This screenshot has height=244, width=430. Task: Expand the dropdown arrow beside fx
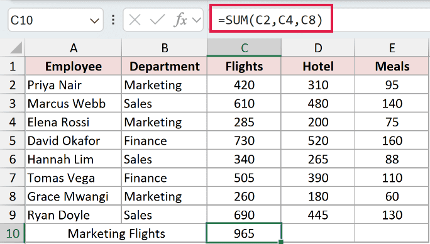(196, 20)
